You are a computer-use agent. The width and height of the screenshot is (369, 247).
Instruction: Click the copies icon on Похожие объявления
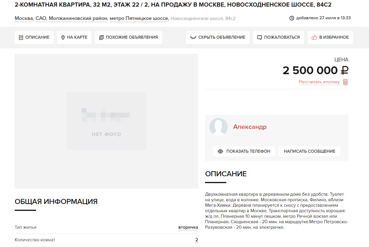(101, 37)
